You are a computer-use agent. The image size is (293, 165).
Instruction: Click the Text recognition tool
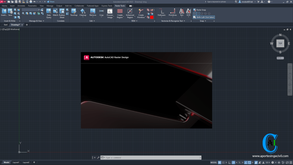pos(181,13)
